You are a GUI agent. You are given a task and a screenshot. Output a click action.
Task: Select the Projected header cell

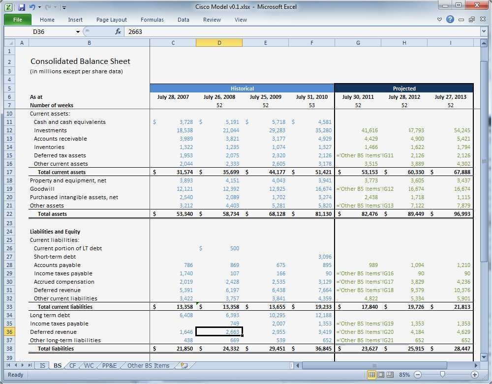404,89
